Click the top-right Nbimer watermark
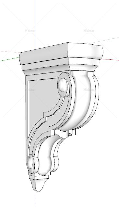Viewport: 119px width, 208px height. tap(89, 31)
